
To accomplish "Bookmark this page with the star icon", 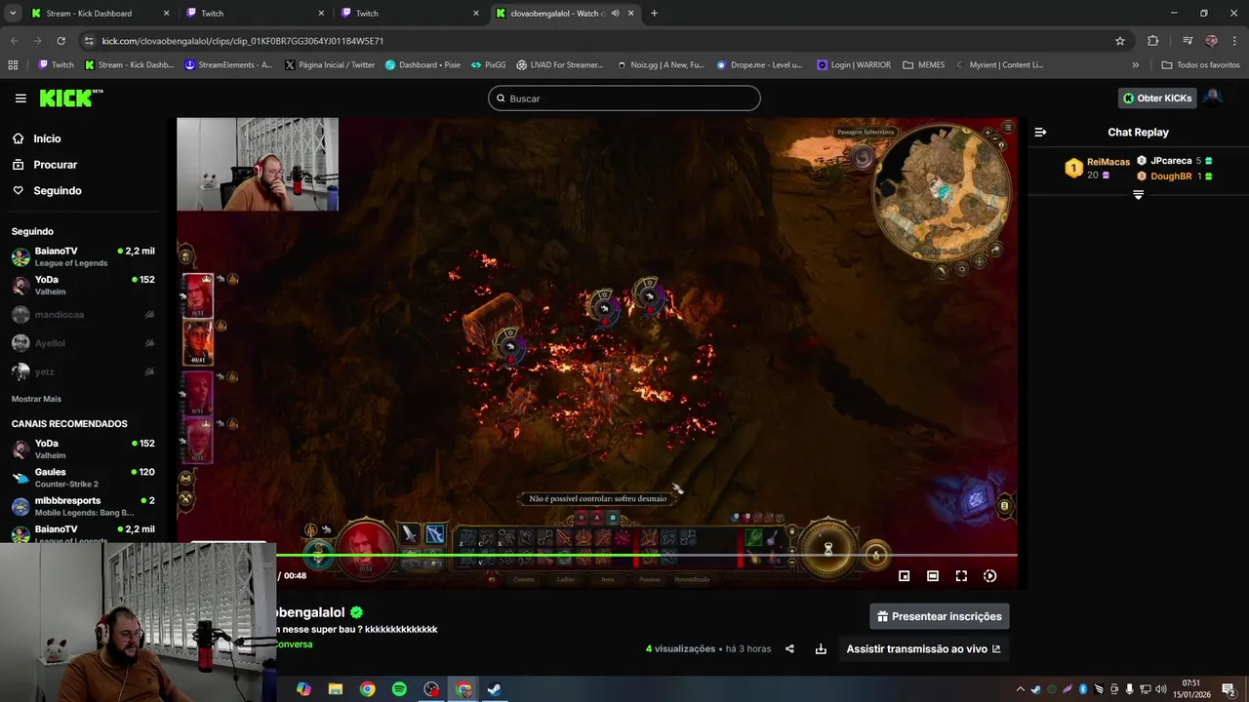I will [x=1120, y=41].
